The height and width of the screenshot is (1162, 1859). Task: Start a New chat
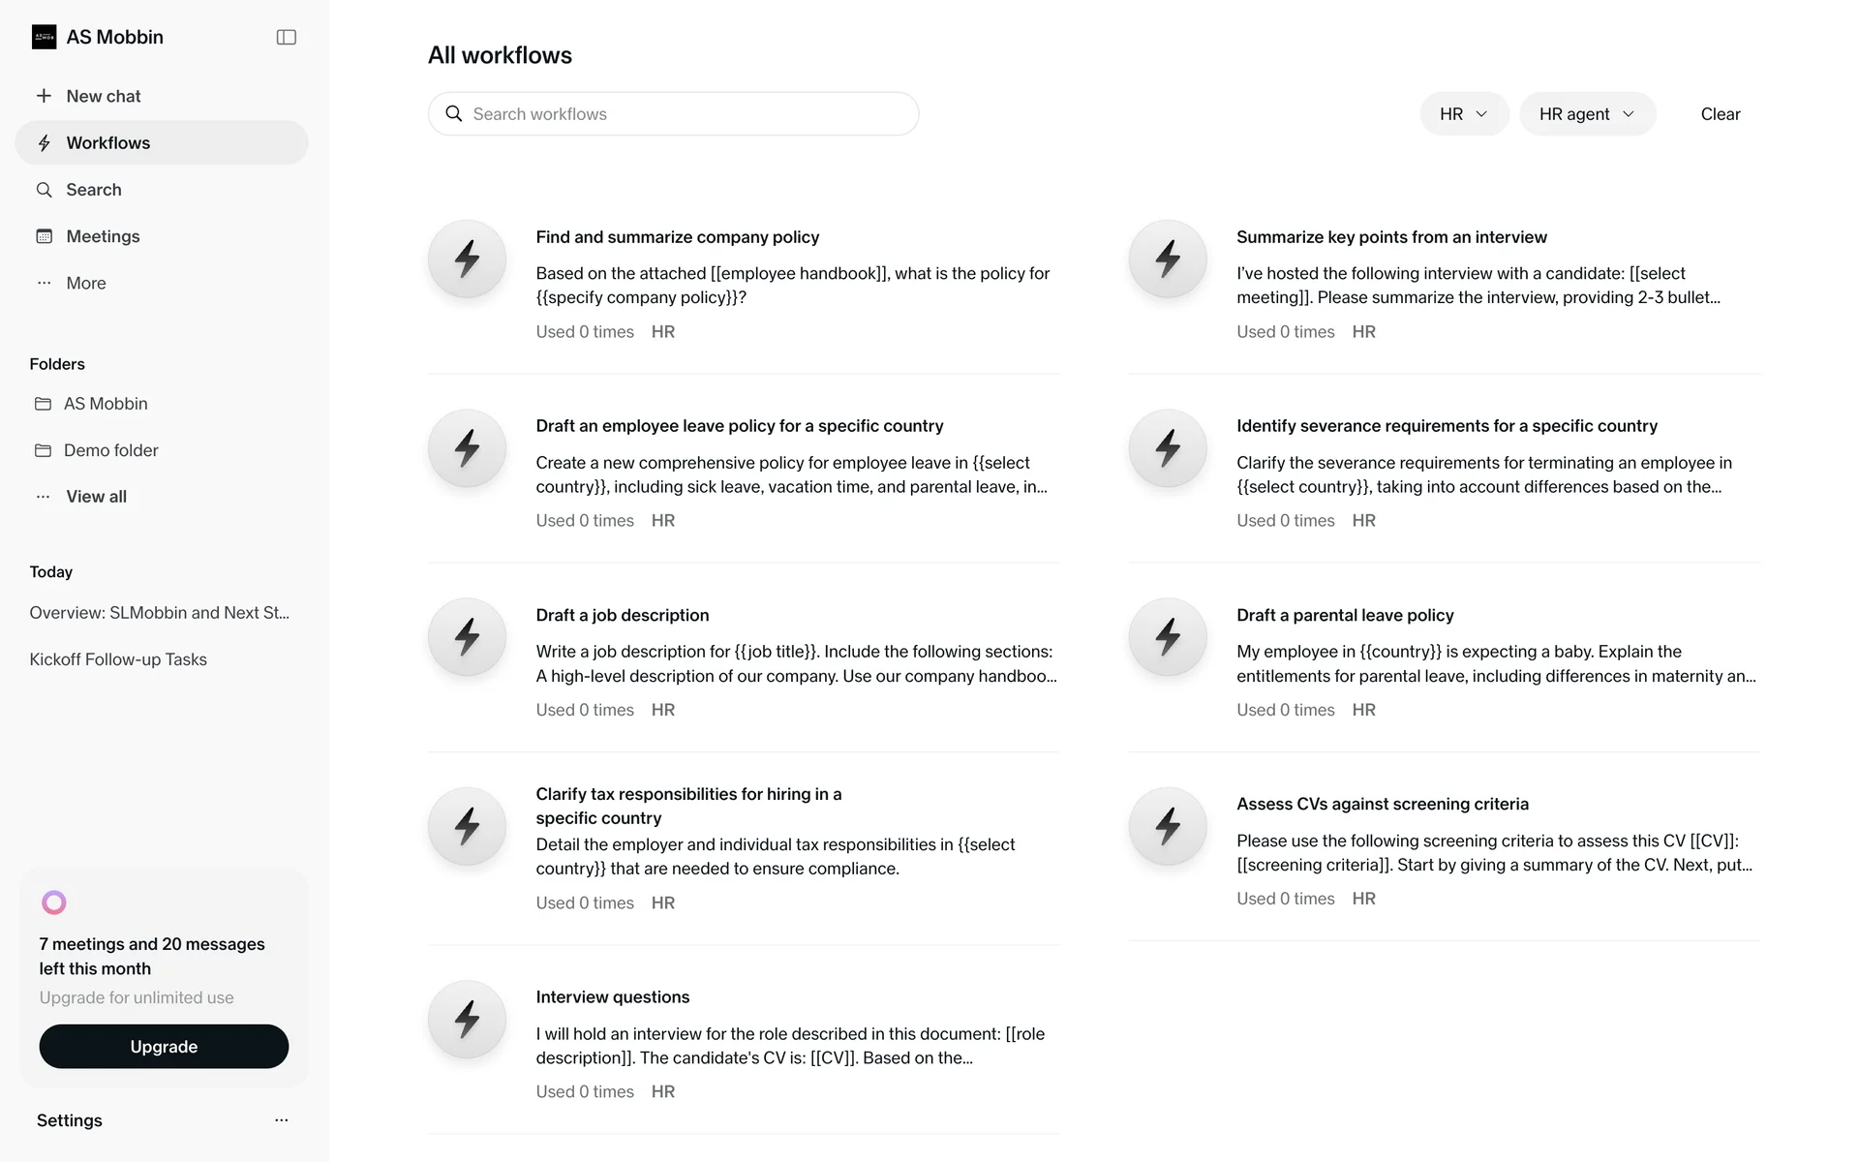[x=103, y=96]
